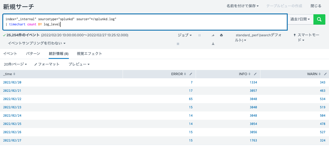329x148 pixels.
Task: Export results with the download icon
Action: point(213,44)
